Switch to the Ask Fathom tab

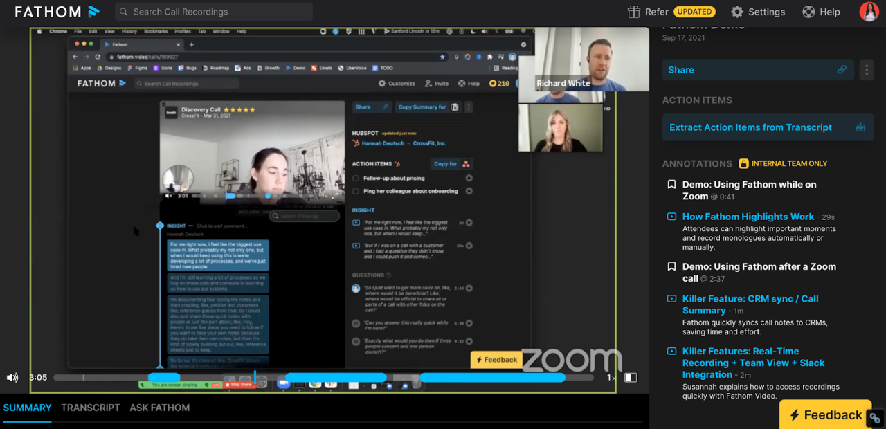click(159, 408)
